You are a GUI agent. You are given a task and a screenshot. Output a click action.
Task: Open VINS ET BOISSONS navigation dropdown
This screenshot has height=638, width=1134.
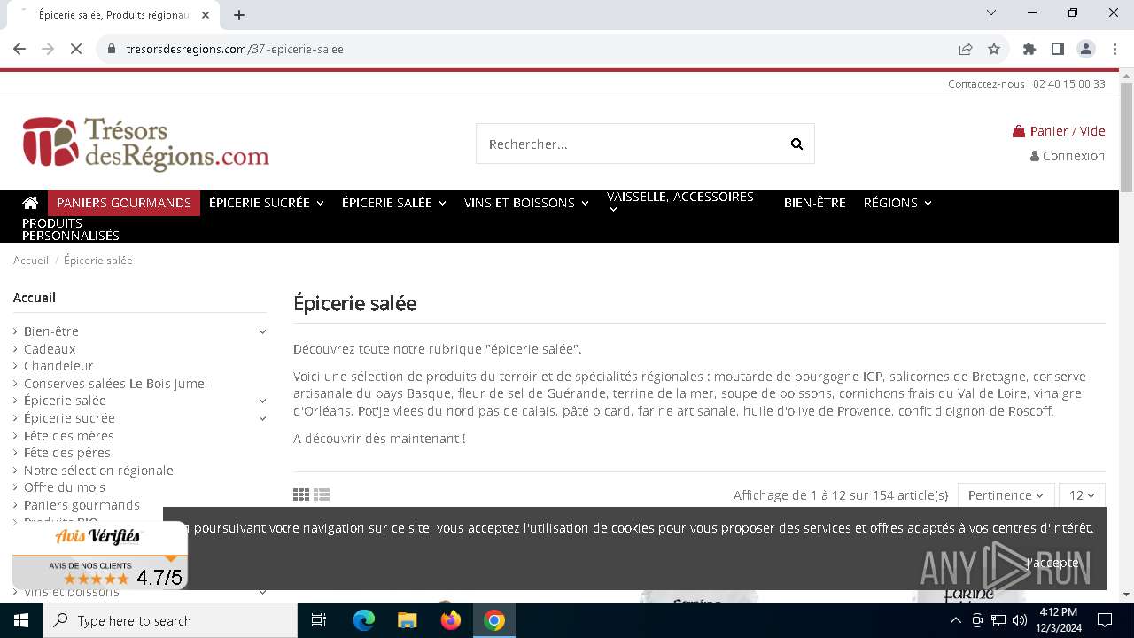526,203
